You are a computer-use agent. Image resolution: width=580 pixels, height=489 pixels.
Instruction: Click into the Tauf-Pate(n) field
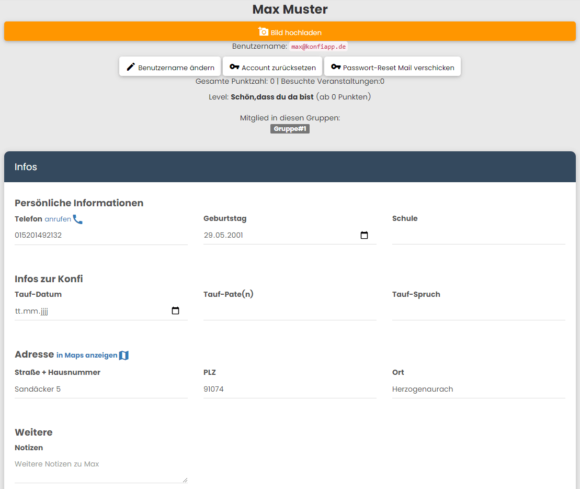point(290,311)
